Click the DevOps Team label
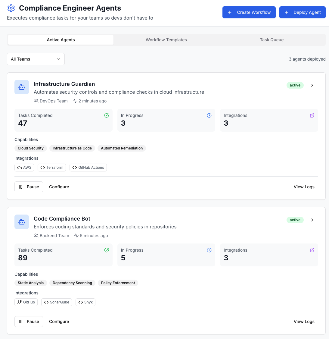The image size is (329, 339). click(x=54, y=101)
